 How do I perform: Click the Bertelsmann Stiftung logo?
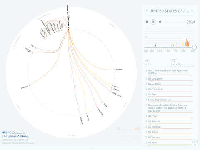point(15,136)
